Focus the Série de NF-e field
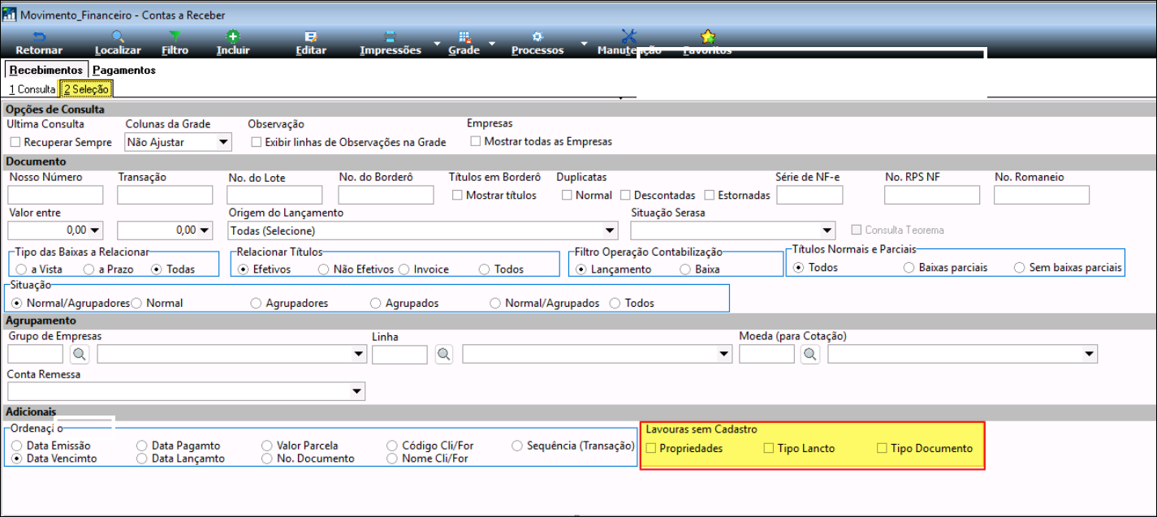1157x517 pixels. pyautogui.click(x=809, y=195)
